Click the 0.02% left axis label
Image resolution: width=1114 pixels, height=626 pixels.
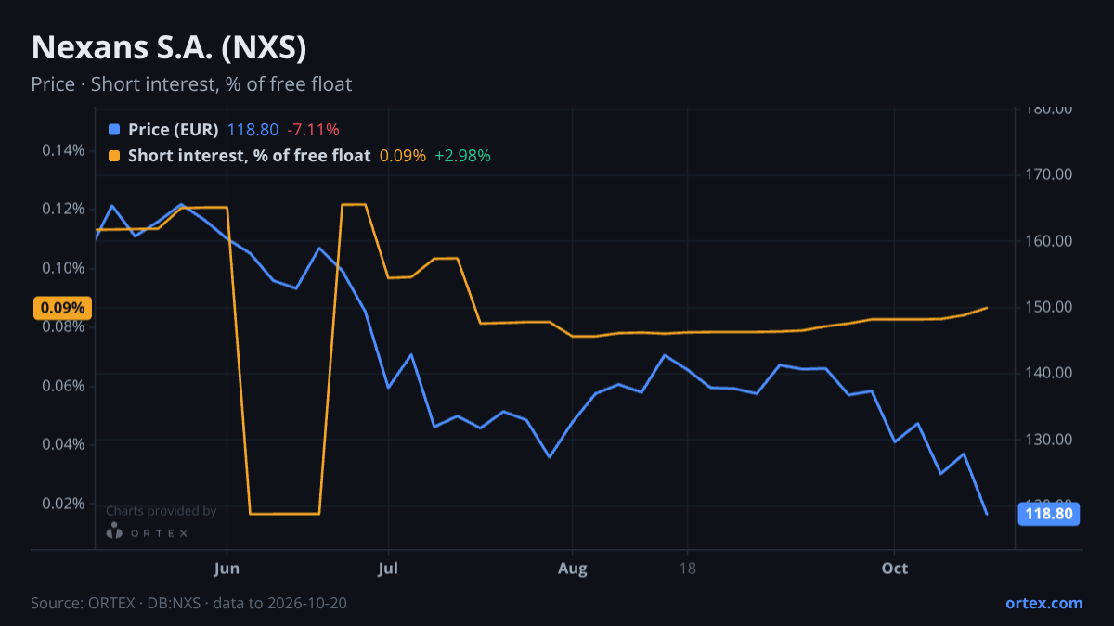63,504
